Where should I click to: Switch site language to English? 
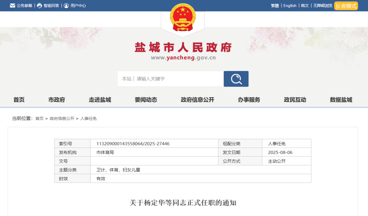[290, 6]
